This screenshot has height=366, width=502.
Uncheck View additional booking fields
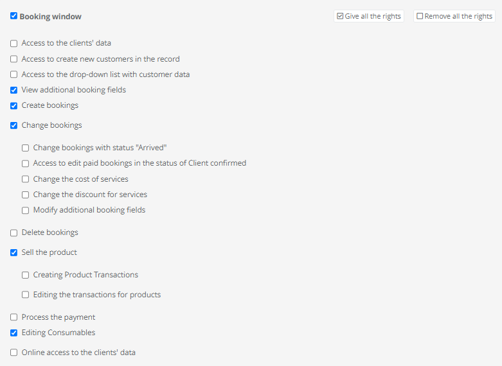pyautogui.click(x=14, y=90)
